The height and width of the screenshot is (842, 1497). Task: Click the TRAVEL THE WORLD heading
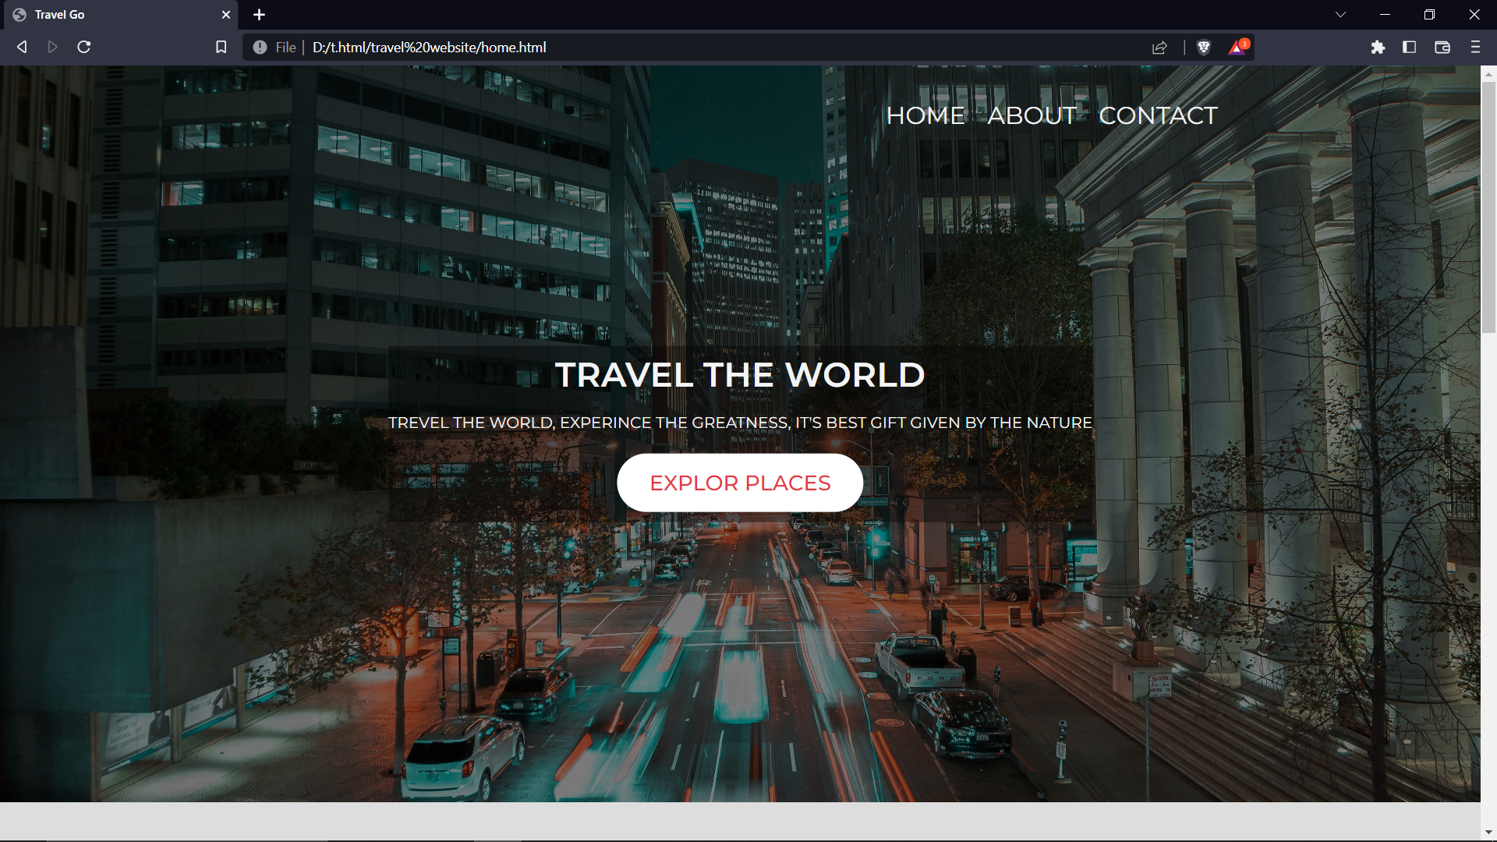740,375
